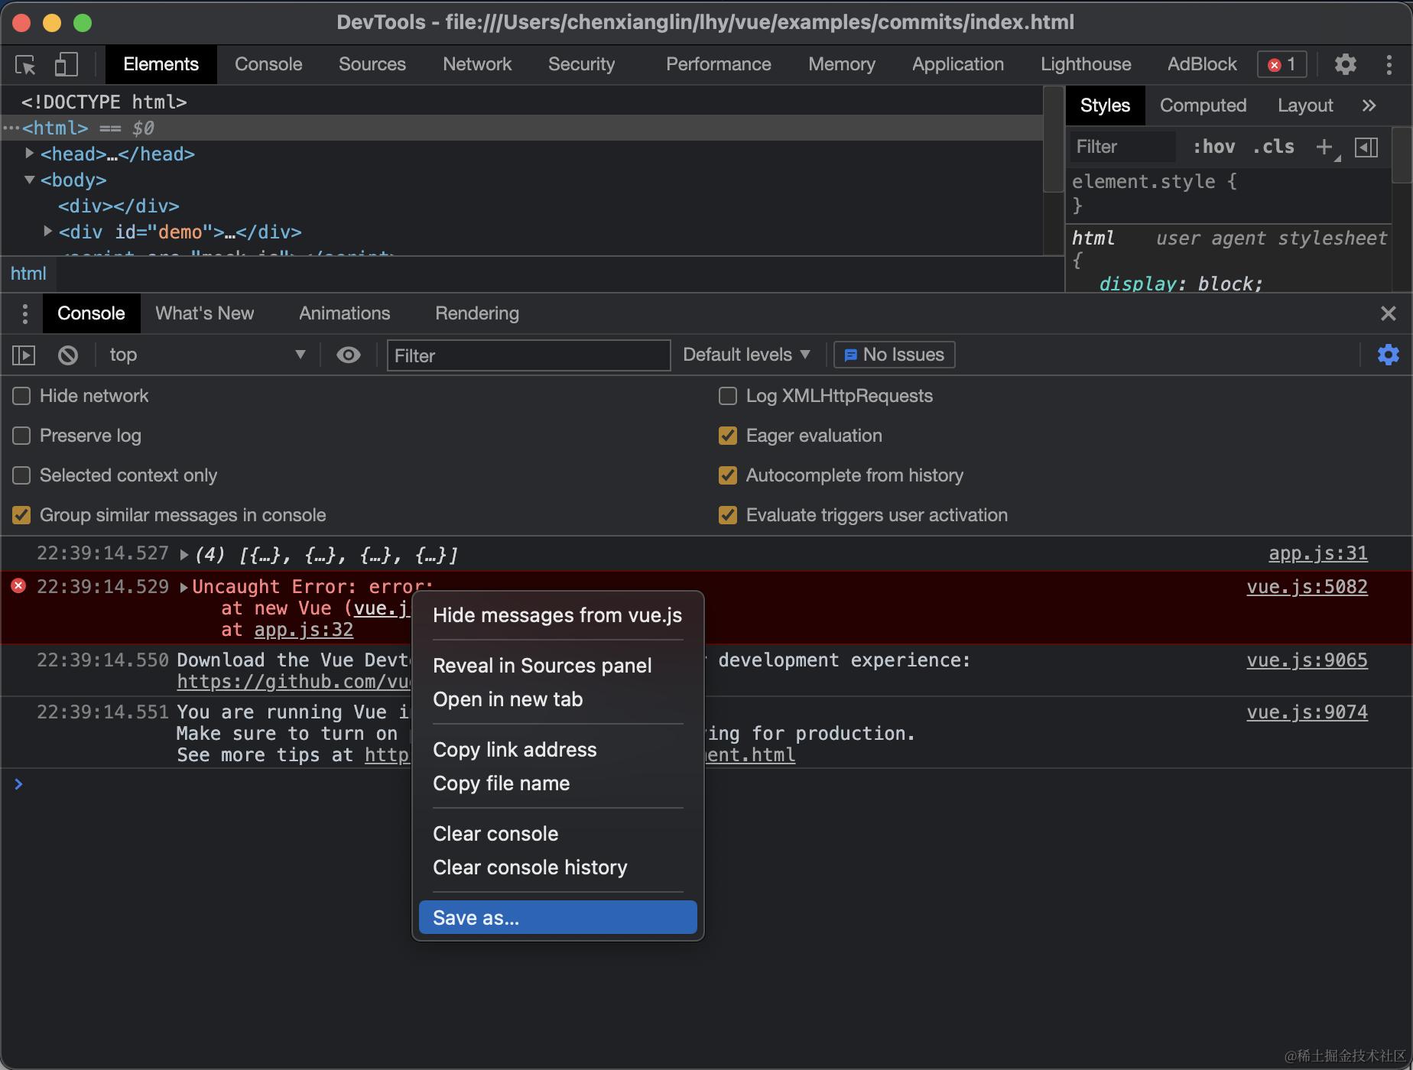The width and height of the screenshot is (1413, 1070).
Task: Switch to the Sources panel tab
Action: click(x=372, y=64)
